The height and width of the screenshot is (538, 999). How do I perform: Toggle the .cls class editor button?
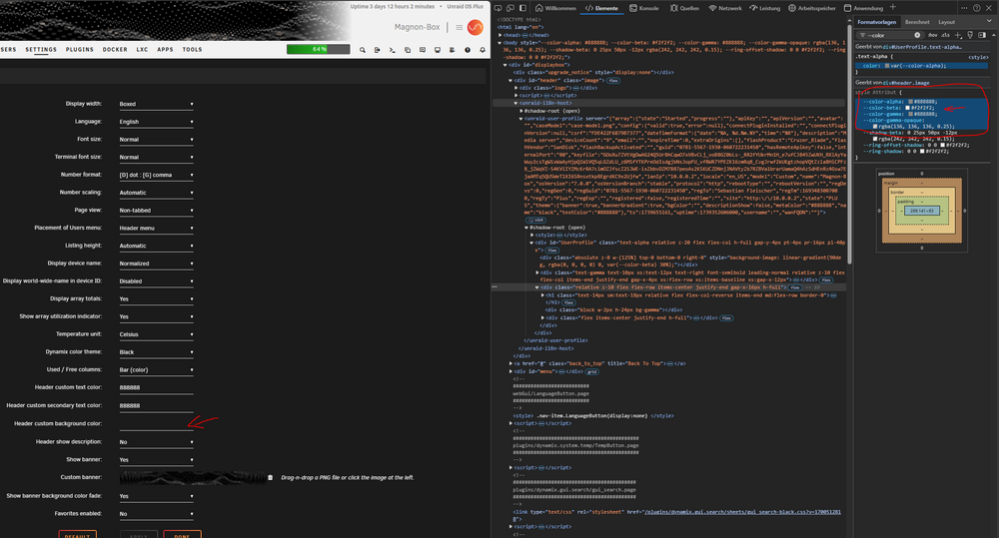point(945,35)
